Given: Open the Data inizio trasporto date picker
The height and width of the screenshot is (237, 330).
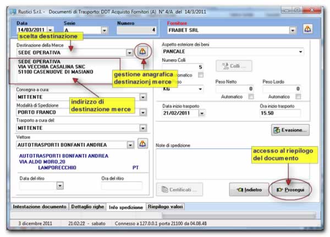Looking at the screenshot, I should click(x=201, y=113).
